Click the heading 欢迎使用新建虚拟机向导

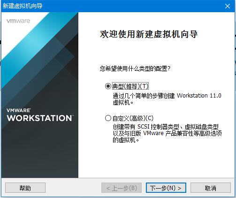tap(149, 34)
